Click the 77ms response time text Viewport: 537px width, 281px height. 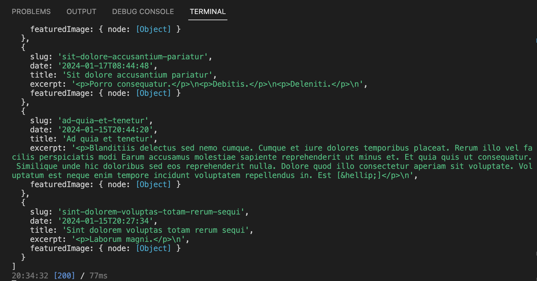tap(98, 275)
